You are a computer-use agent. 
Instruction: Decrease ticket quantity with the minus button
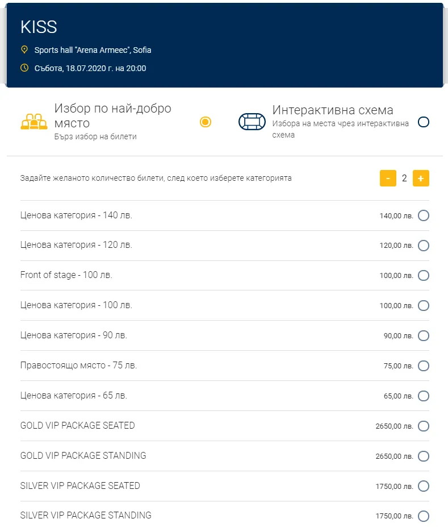[388, 178]
